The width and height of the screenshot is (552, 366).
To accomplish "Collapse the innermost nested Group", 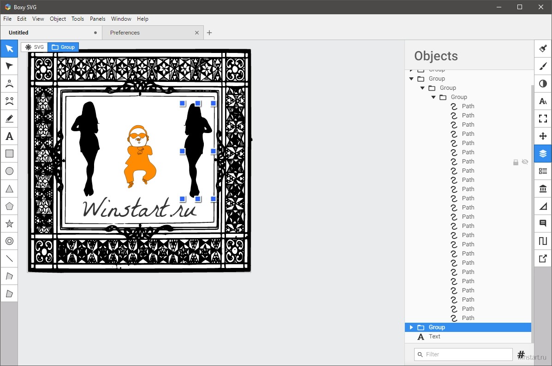I will (x=433, y=97).
